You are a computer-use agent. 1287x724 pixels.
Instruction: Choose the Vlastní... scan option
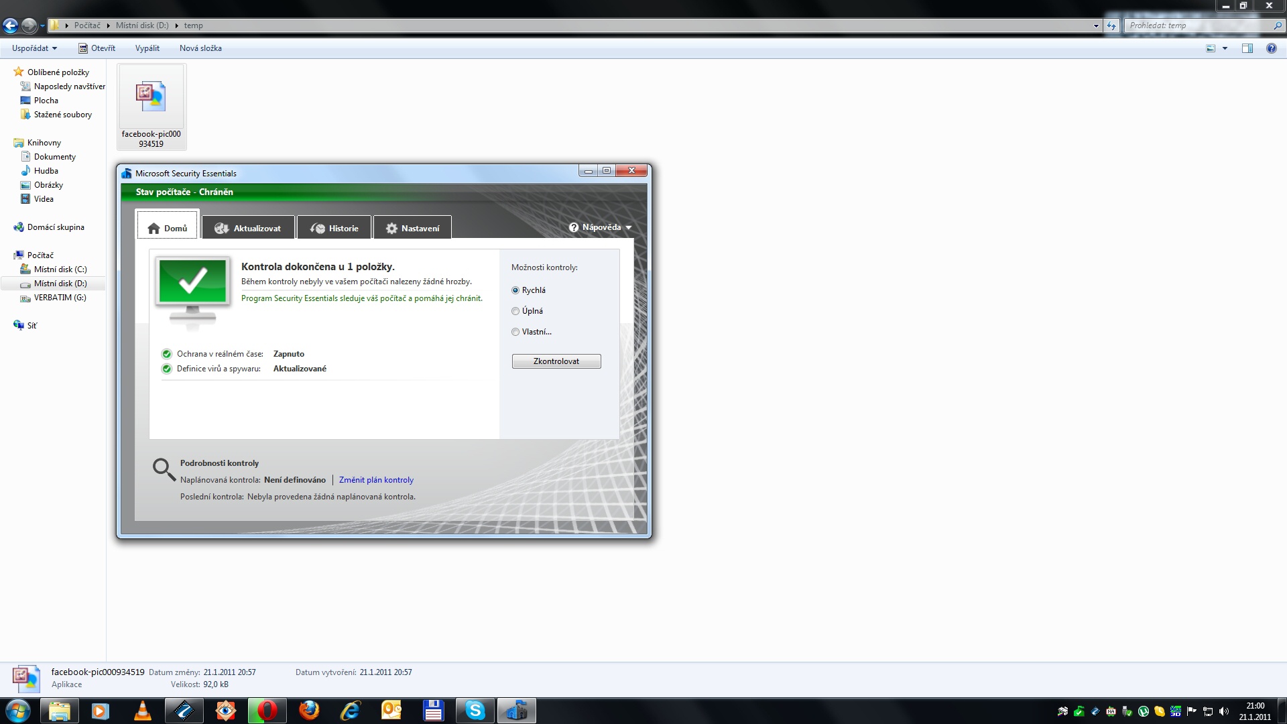click(515, 332)
